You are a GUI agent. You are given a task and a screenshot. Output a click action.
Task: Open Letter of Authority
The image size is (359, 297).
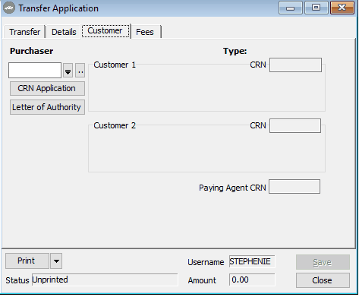pos(47,107)
